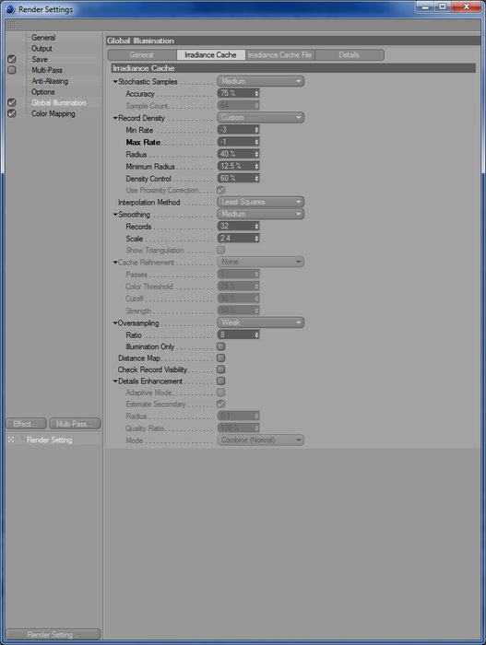
Task: Click the Density Control 60% field
Action: (x=238, y=178)
